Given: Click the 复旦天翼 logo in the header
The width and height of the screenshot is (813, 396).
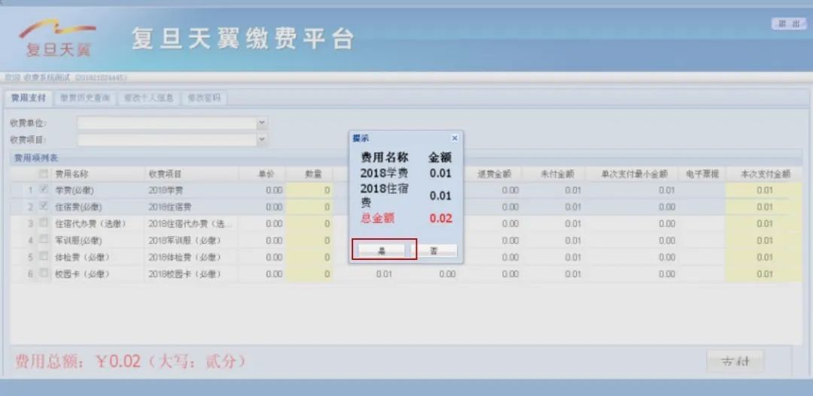Looking at the screenshot, I should coord(58,38).
